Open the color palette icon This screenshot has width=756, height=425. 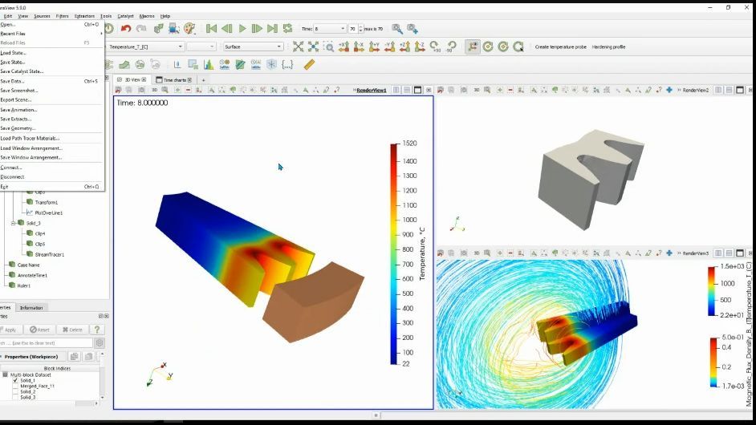pos(189,29)
